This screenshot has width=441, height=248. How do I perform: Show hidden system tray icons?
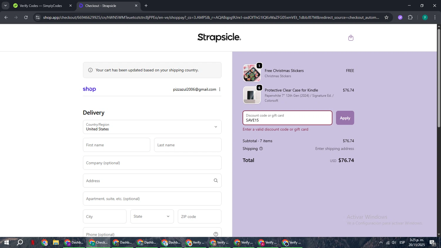click(381, 242)
